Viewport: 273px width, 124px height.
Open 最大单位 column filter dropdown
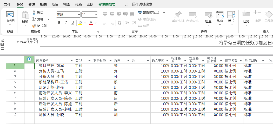[x=167, y=61]
